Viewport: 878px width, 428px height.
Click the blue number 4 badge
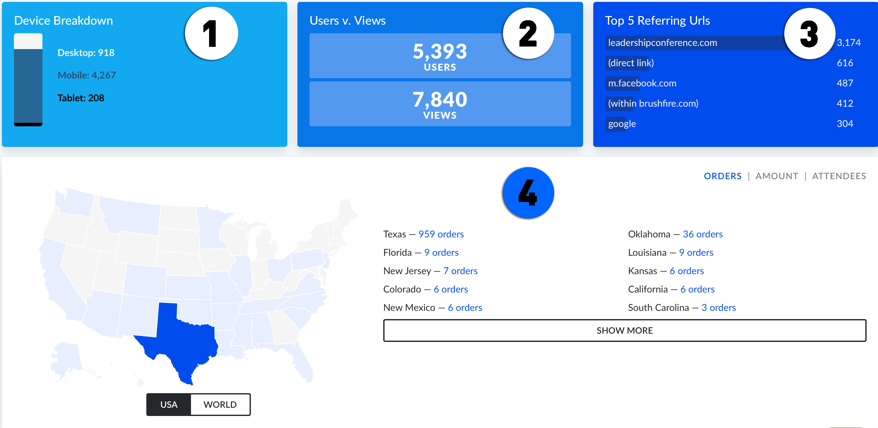pos(528,193)
